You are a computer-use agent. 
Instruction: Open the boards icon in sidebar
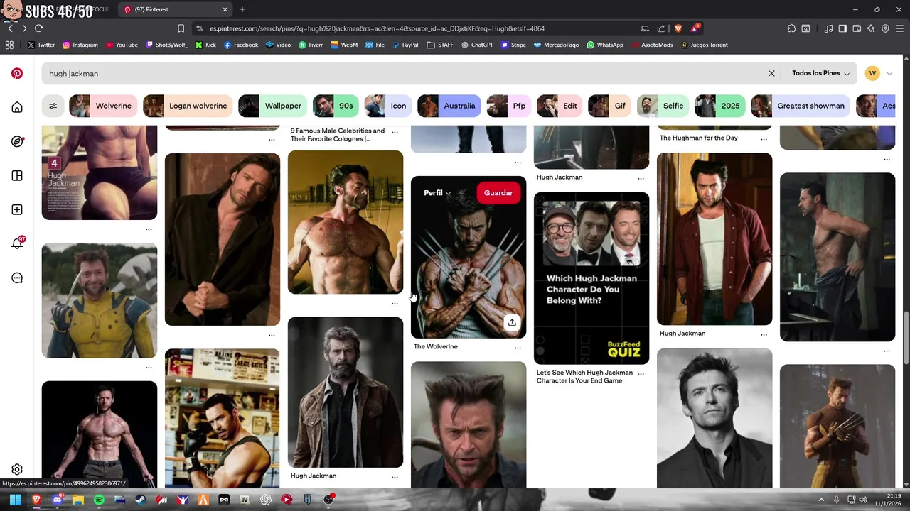[17, 175]
